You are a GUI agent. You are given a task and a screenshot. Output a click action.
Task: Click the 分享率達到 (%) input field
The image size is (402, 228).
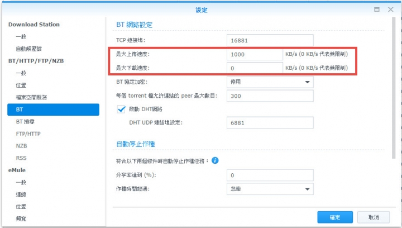pyautogui.click(x=270, y=175)
